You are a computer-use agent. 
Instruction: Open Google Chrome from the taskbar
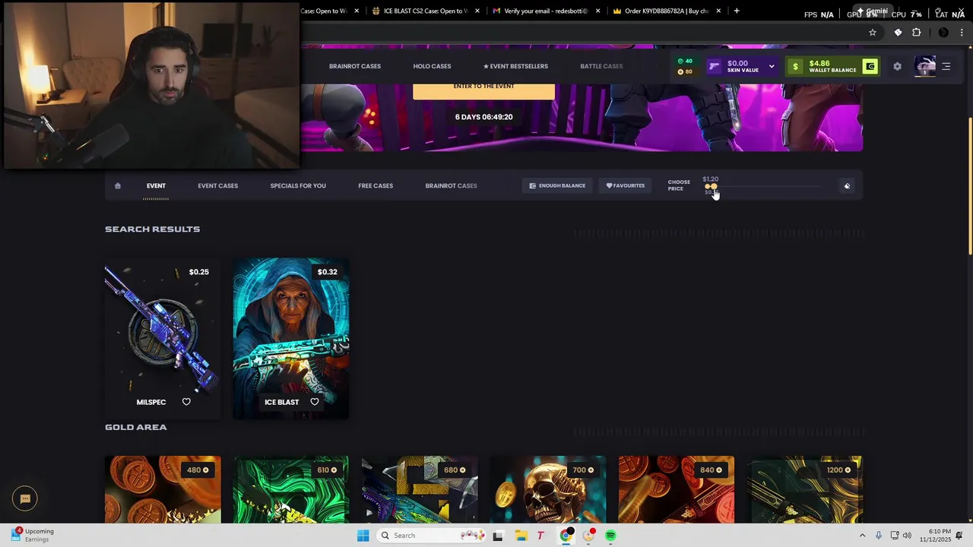[x=566, y=536]
